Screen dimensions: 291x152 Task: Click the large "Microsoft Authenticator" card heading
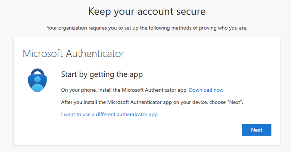click(x=73, y=54)
